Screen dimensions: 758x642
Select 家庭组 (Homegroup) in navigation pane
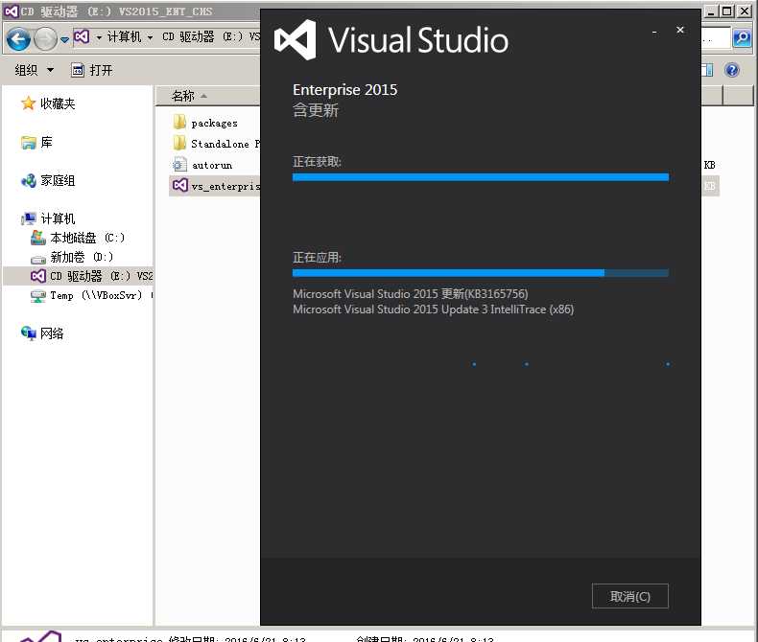tap(58, 180)
